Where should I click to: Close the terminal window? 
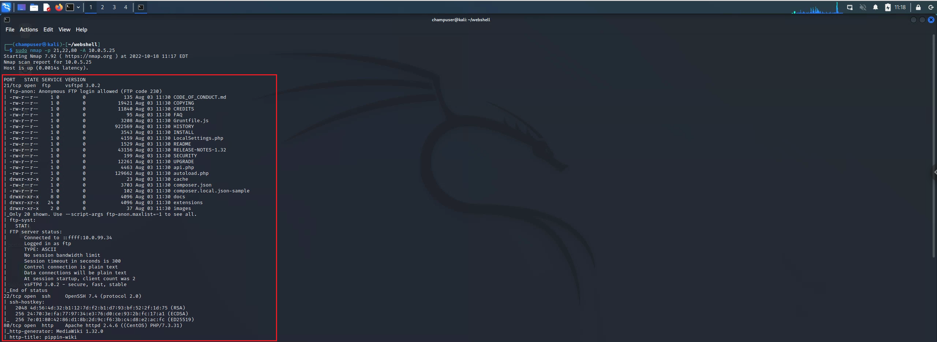(x=931, y=20)
